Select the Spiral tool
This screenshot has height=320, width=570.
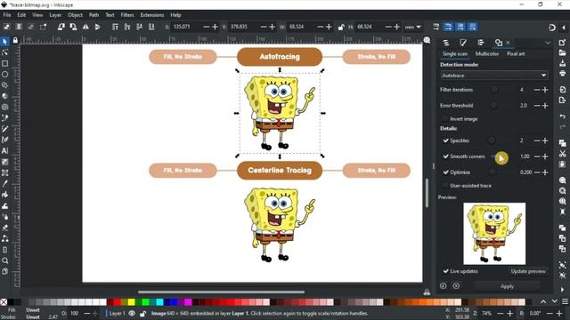point(4,107)
